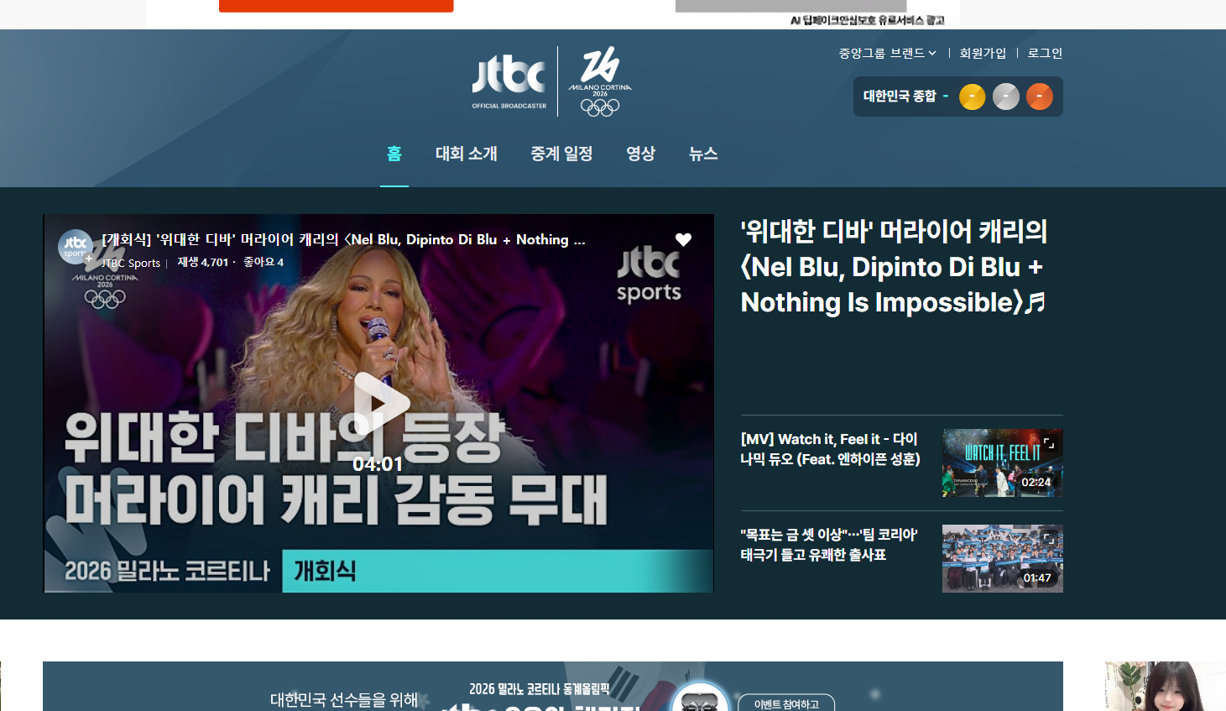Open the 목표는 금 셋 이상 article link
Screen dimensions: 1226x711
[828, 545]
